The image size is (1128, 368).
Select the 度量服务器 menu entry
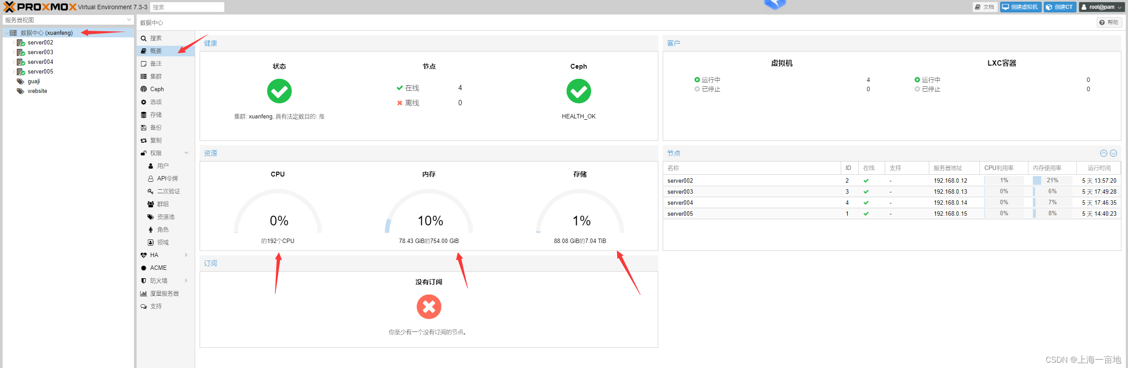pos(166,294)
